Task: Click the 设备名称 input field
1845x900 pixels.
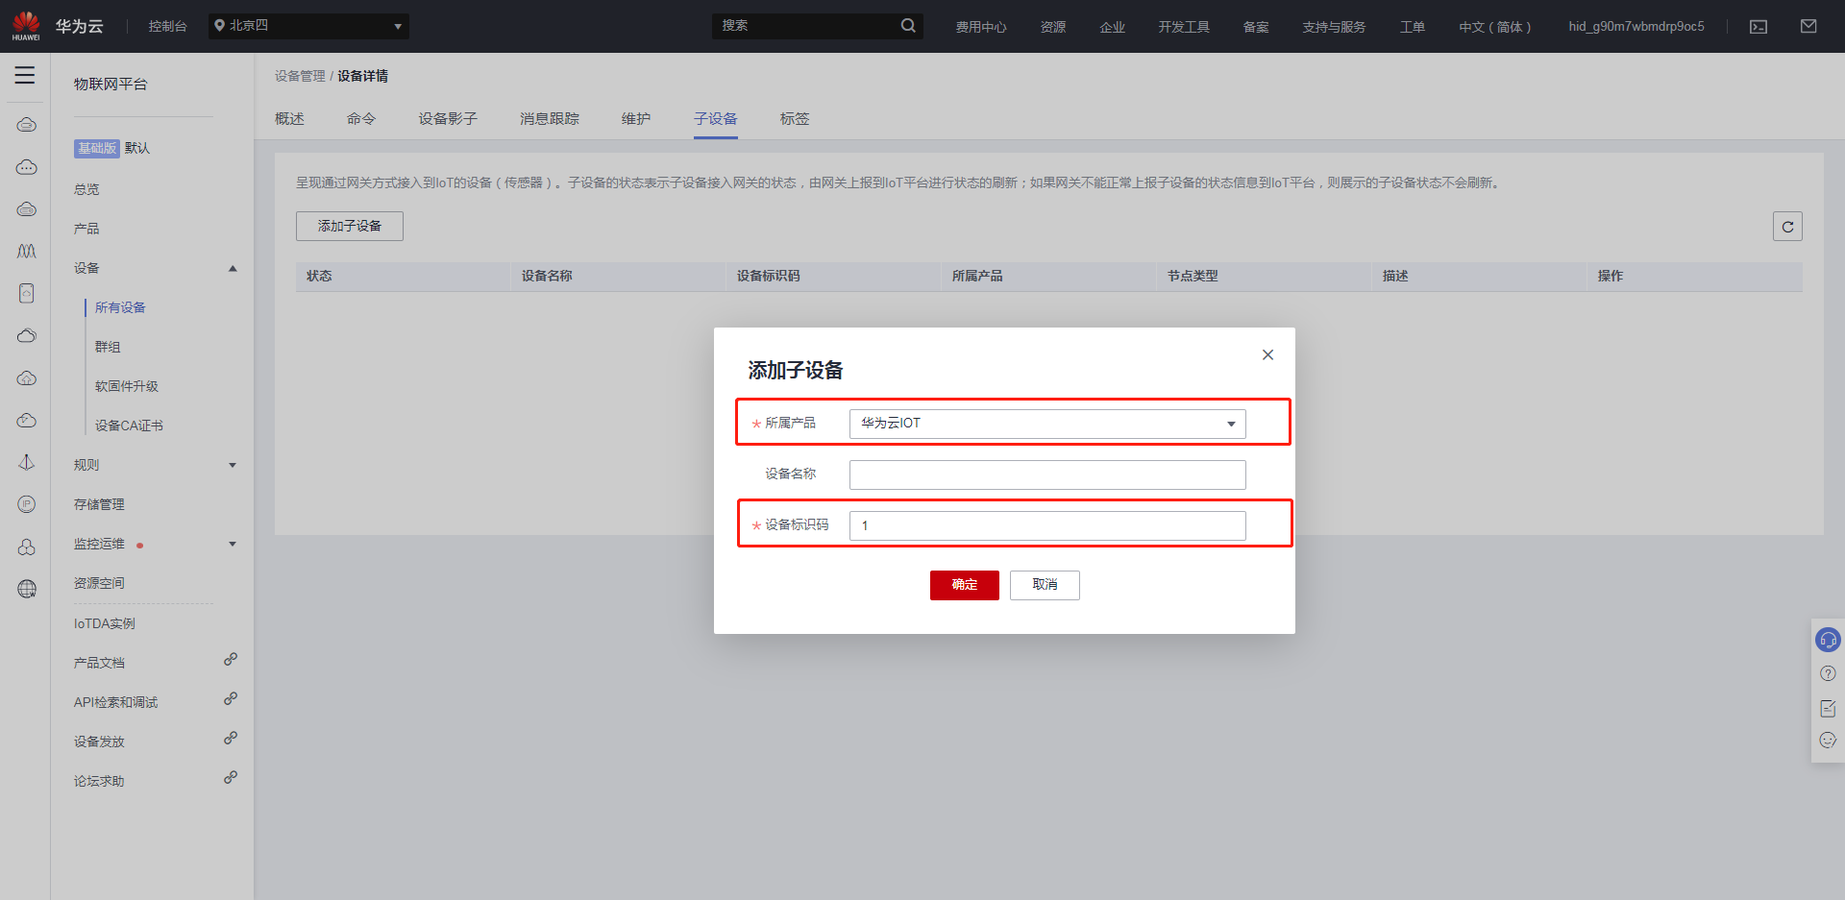Action: [x=1046, y=474]
